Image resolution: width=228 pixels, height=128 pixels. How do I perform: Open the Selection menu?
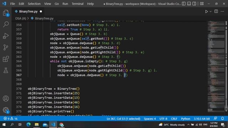[34, 4]
